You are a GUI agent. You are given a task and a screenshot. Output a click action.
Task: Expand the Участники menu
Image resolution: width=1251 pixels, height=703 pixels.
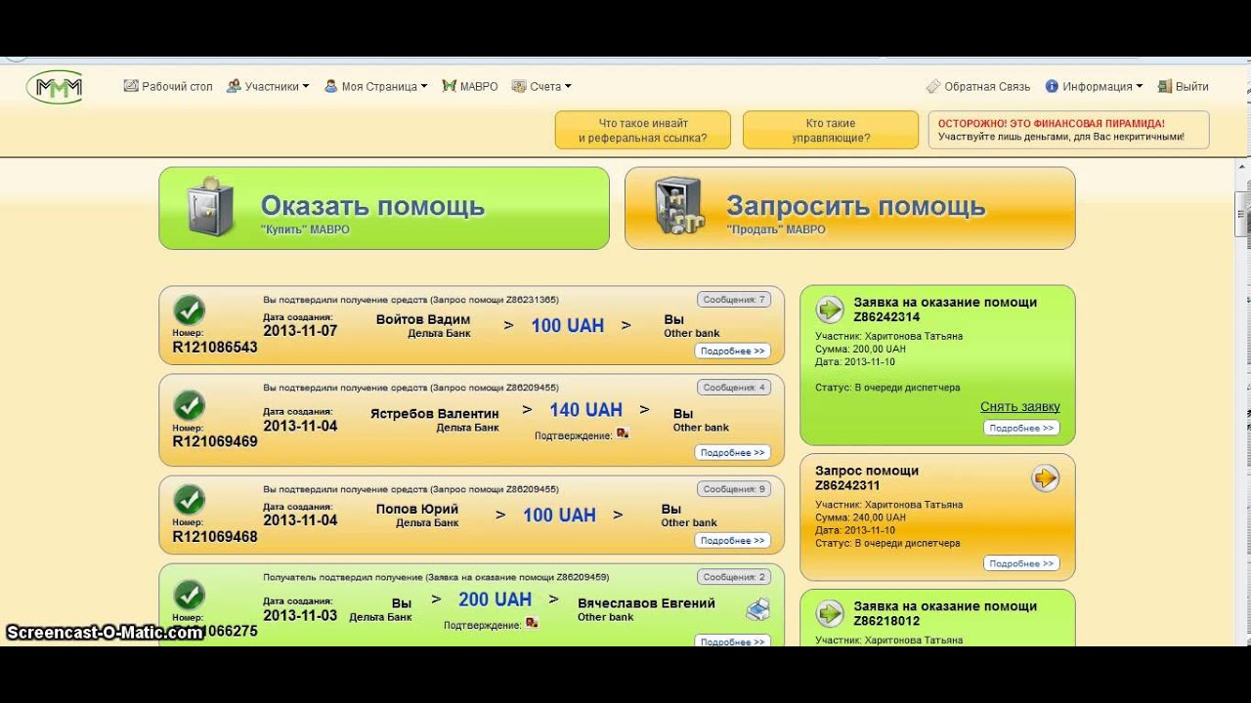tap(267, 86)
